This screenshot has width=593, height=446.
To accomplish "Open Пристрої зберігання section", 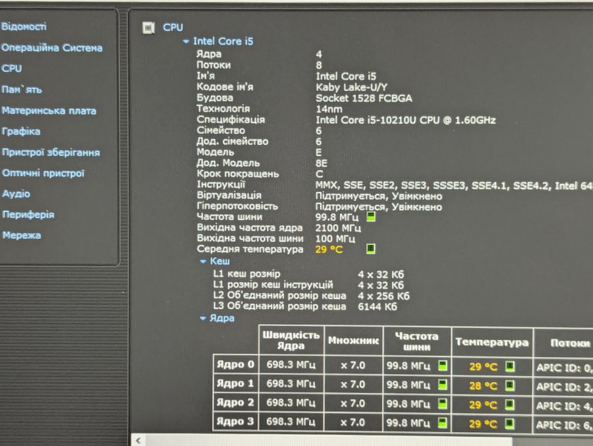I will [51, 152].
